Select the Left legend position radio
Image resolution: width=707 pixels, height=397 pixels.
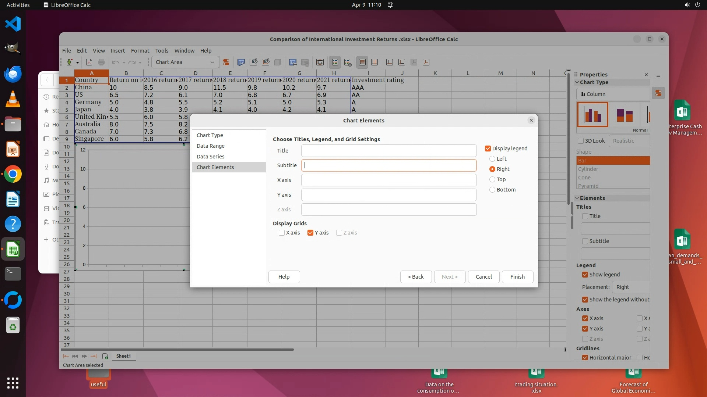[x=492, y=159]
